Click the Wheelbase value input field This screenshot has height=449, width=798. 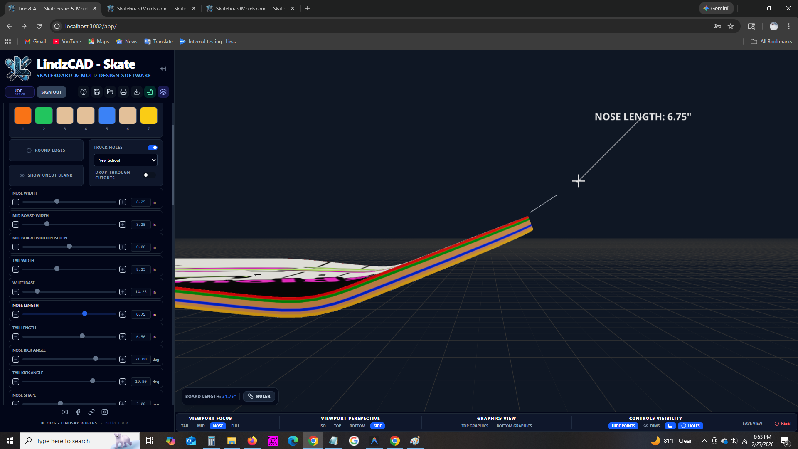point(140,291)
